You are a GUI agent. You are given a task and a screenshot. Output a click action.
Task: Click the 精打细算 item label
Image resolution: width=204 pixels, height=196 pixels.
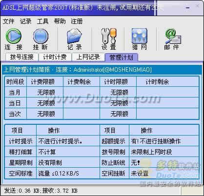pos(20,152)
